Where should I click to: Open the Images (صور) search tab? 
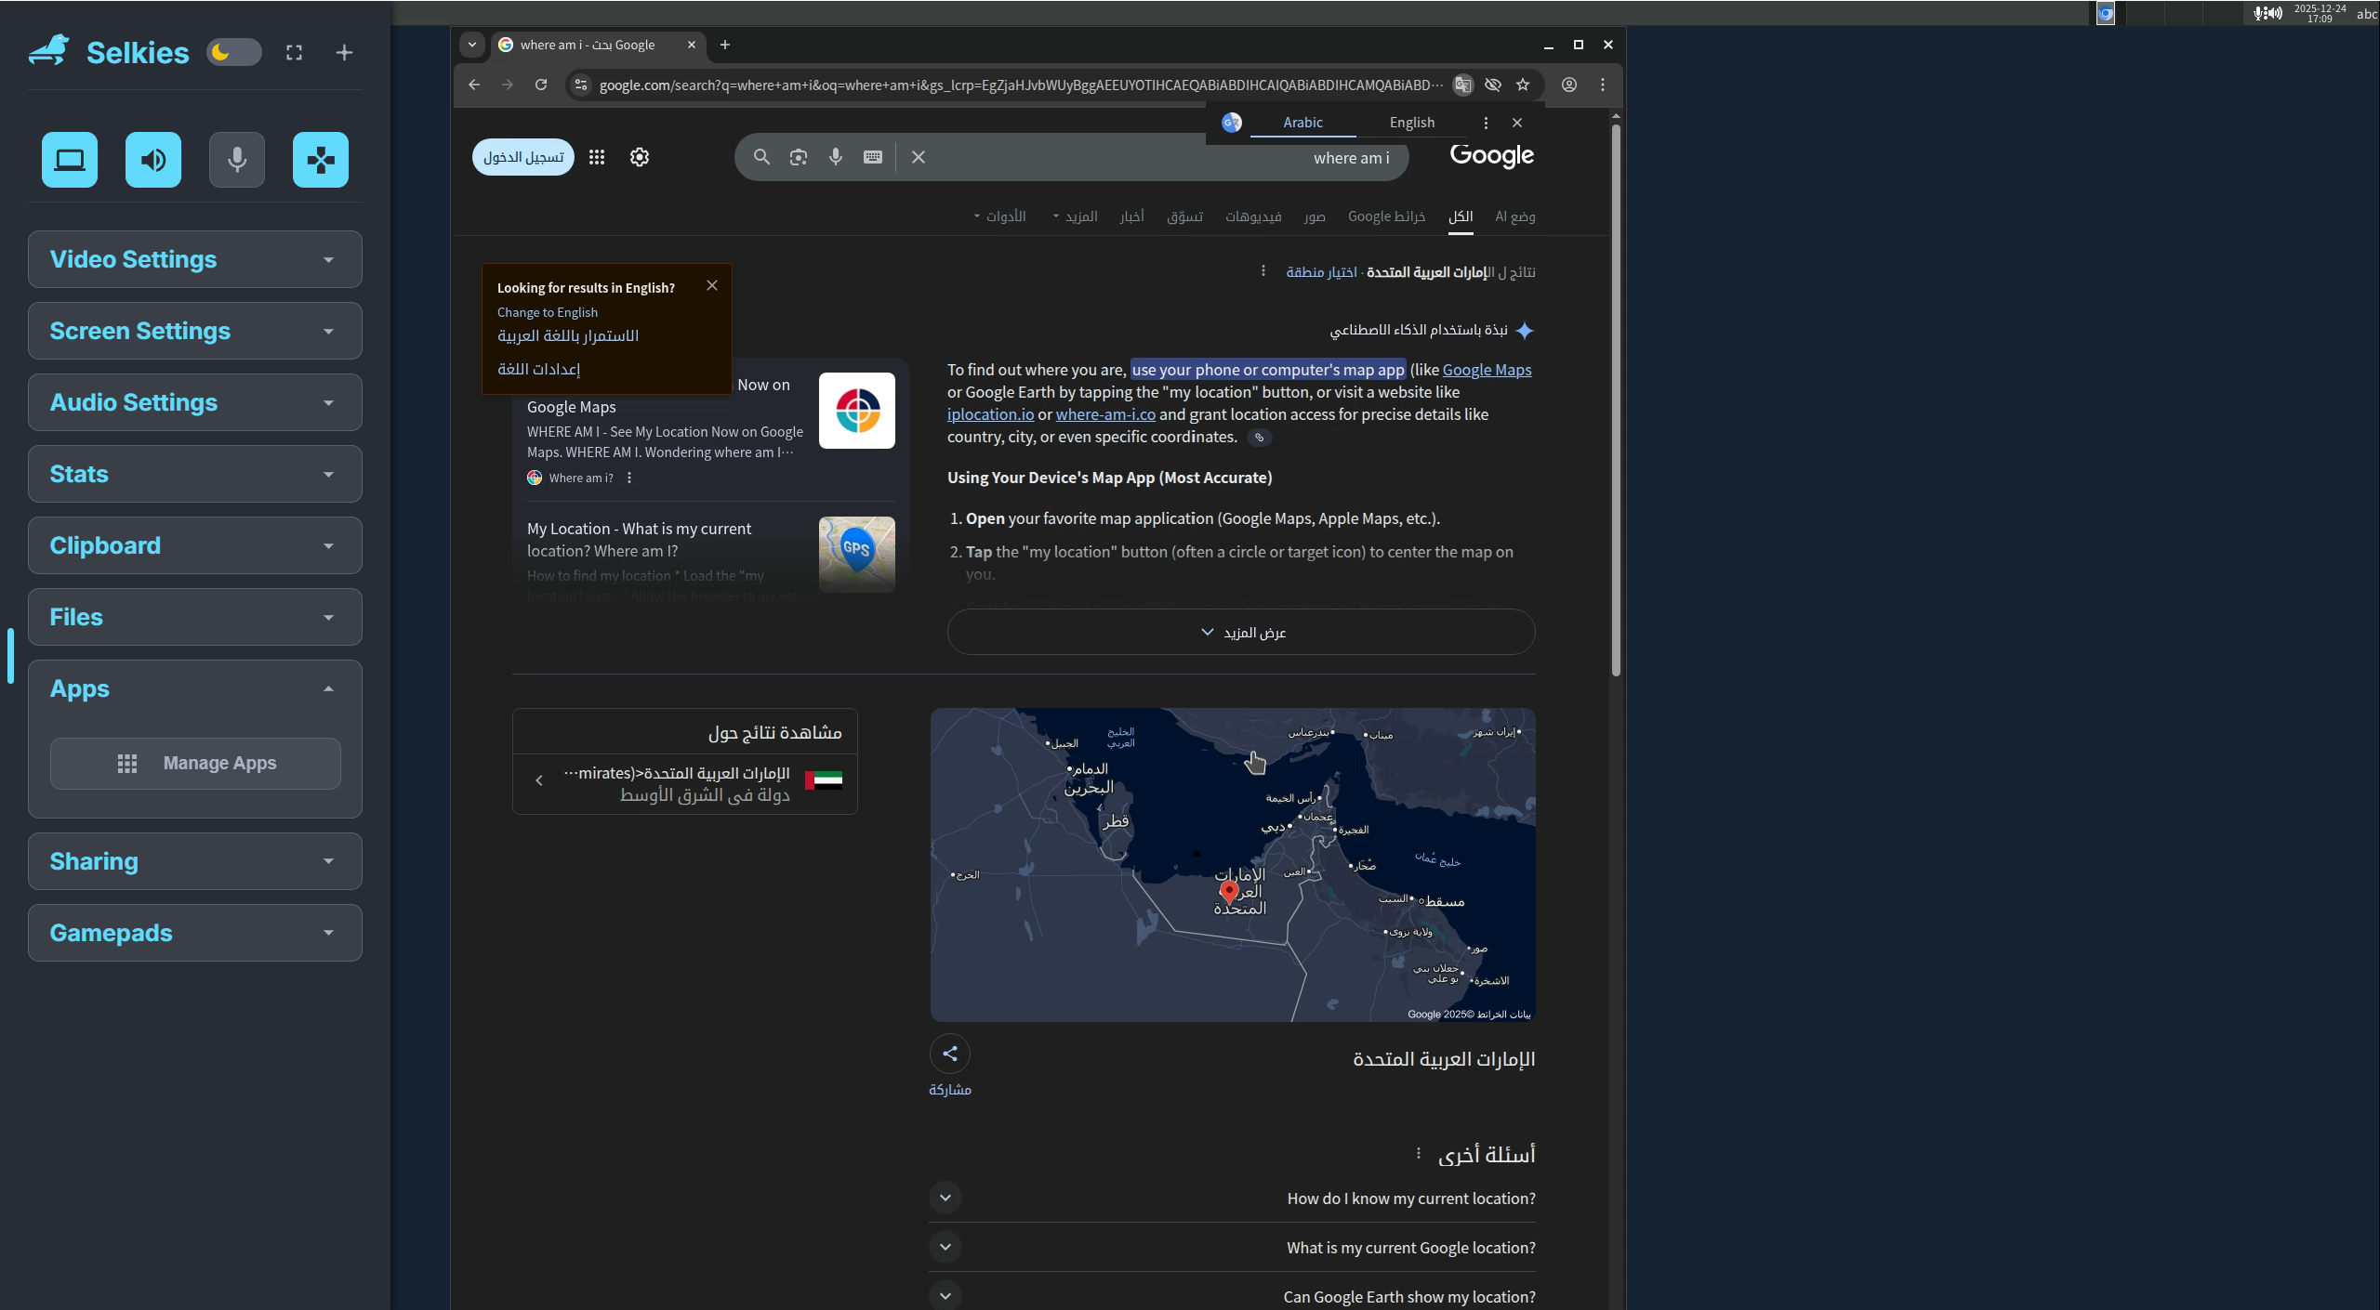coord(1315,216)
